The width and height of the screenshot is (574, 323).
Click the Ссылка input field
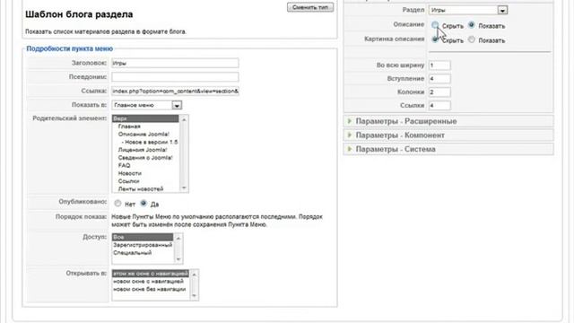(x=175, y=91)
